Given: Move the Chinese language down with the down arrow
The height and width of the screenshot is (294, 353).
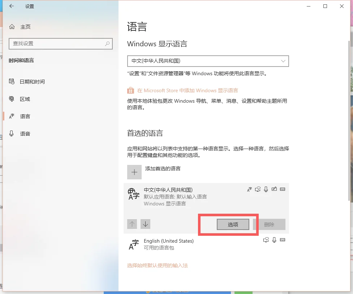Looking at the screenshot, I should click(145, 224).
